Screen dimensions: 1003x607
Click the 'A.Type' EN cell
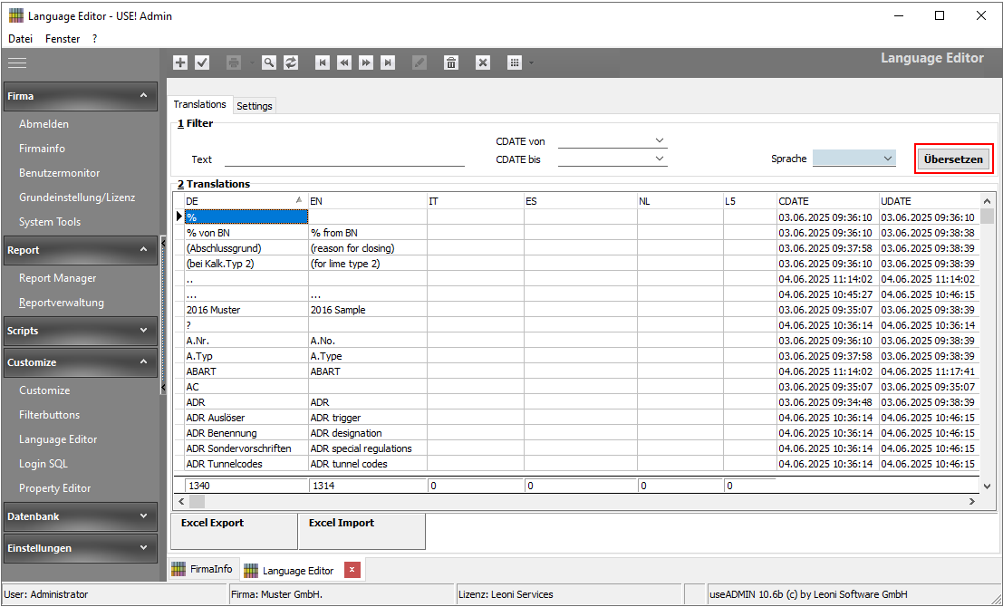(367, 356)
